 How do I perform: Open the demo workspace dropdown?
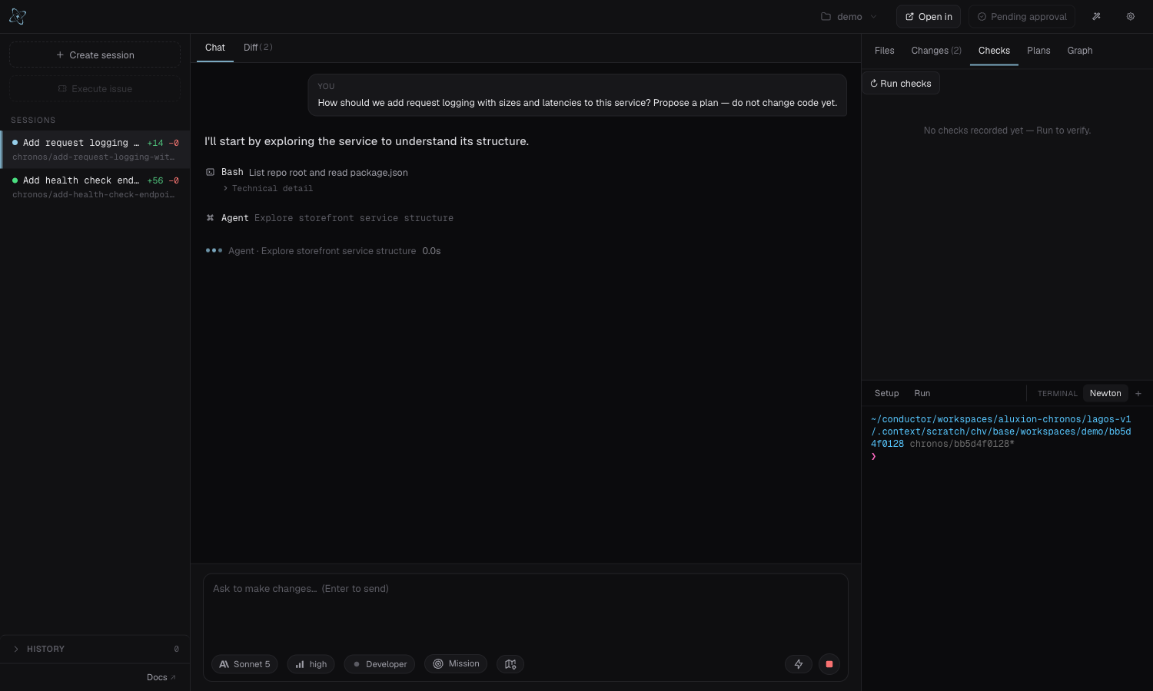[849, 16]
